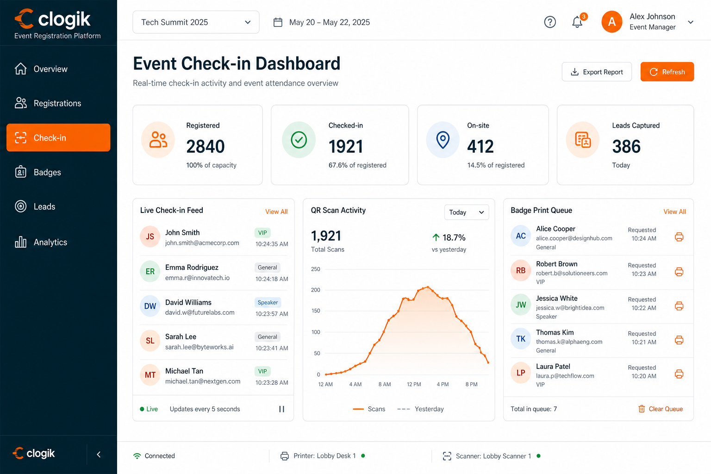Click the green printer status dot

coord(363,456)
